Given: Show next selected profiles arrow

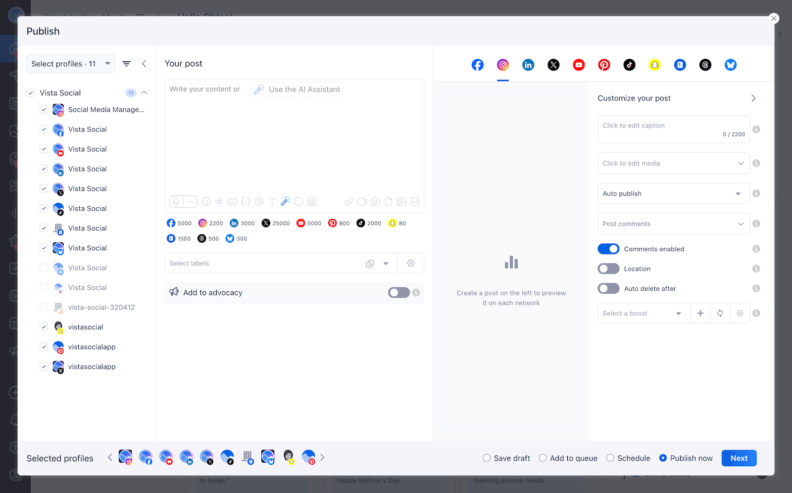Looking at the screenshot, I should (322, 457).
